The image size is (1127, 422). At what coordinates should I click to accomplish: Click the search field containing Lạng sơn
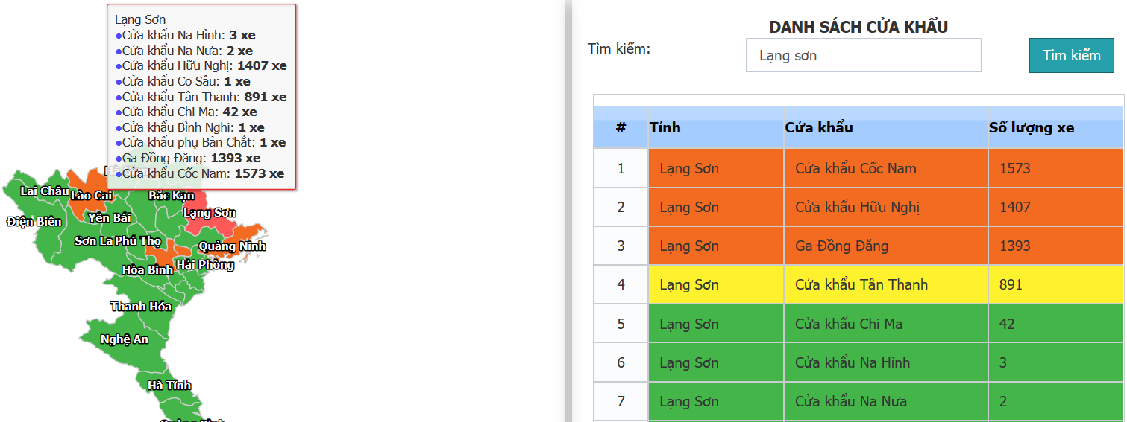[x=863, y=56]
